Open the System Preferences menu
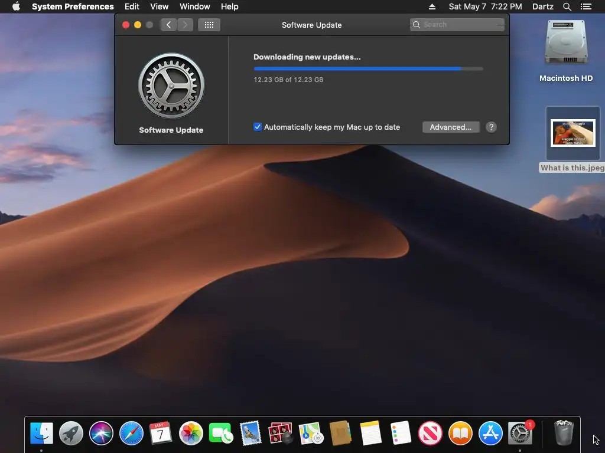This screenshot has height=453, width=605. (x=73, y=6)
